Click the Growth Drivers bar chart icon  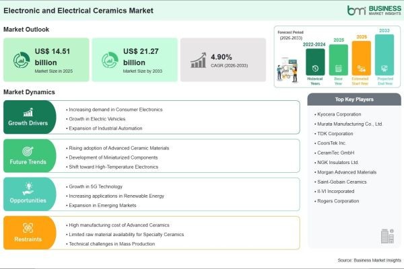click(x=28, y=112)
